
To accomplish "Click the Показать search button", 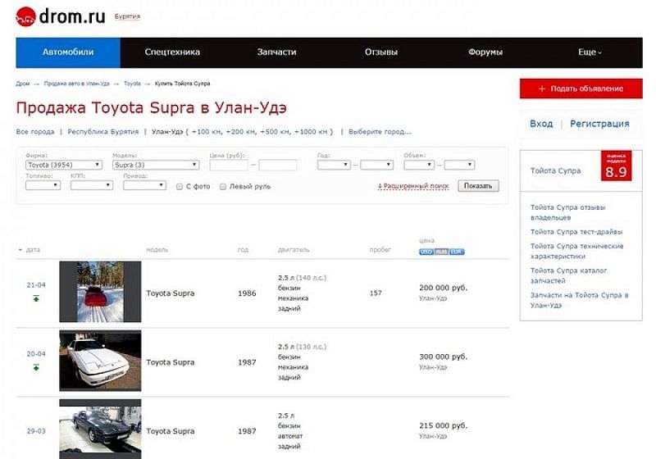I will (478, 186).
